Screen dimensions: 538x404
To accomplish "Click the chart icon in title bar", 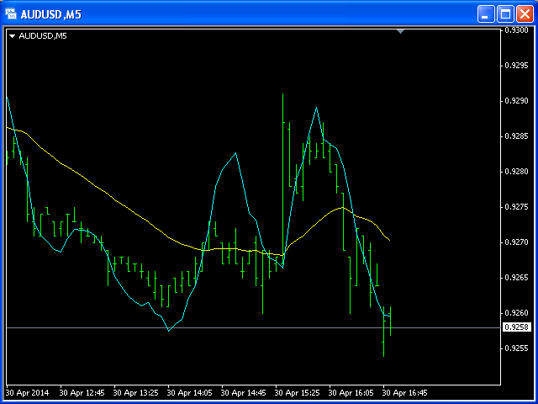I will (11, 14).
